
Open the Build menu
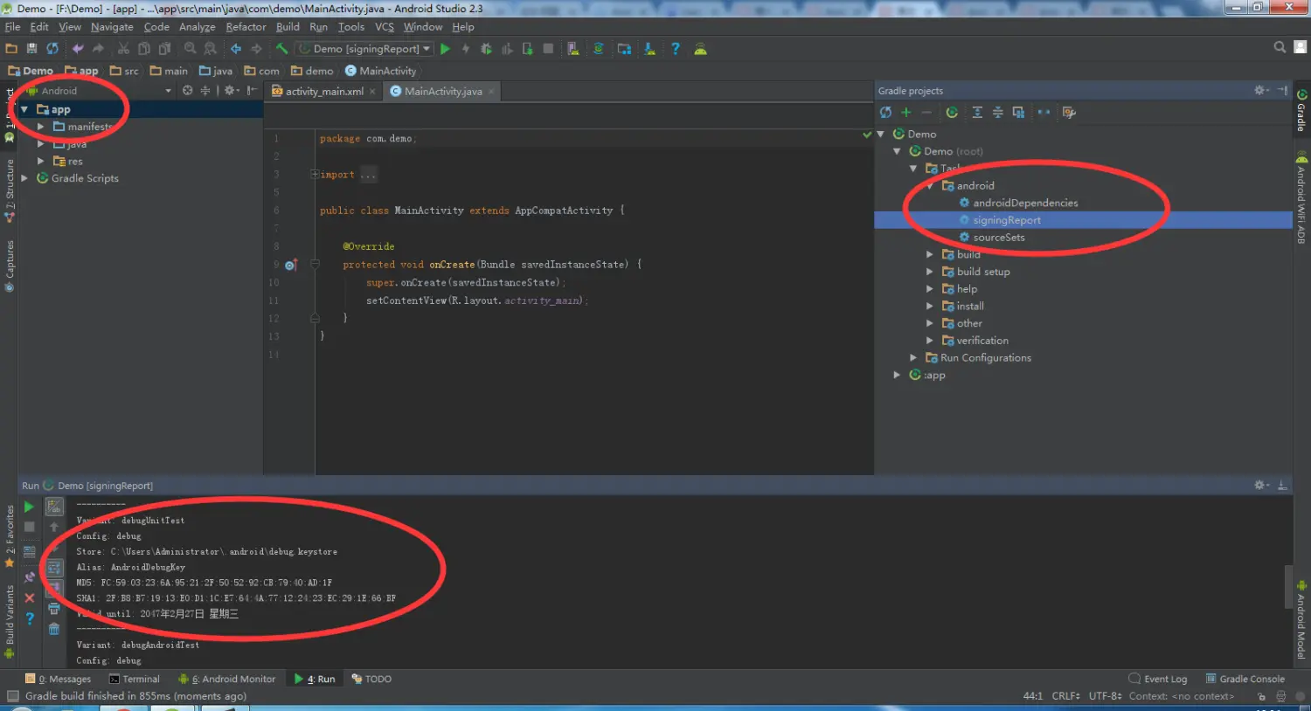tap(288, 27)
